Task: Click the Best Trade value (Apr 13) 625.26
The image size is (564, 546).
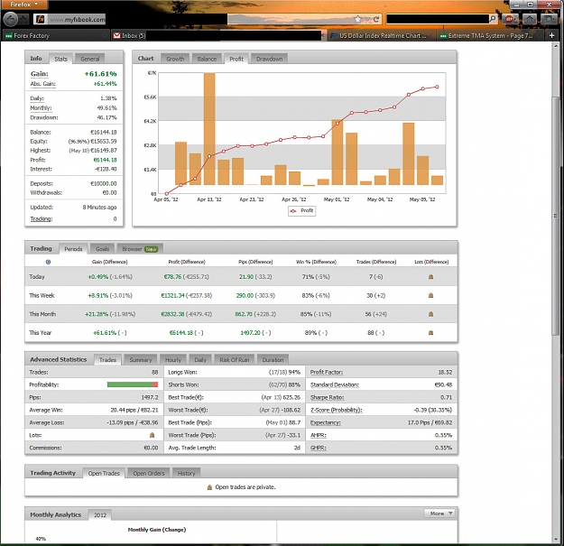Action: [x=281, y=397]
